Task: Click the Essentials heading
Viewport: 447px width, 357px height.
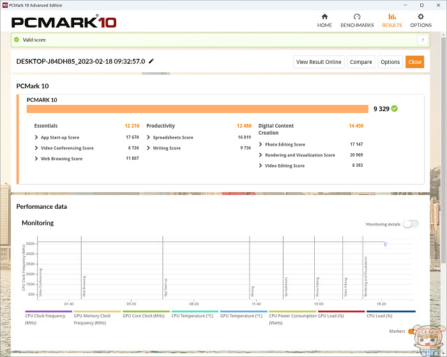Action: (45, 126)
